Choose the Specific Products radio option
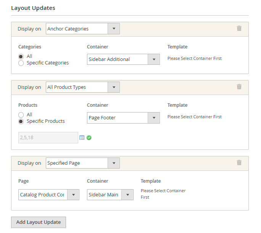The image size is (261, 233). (x=21, y=121)
